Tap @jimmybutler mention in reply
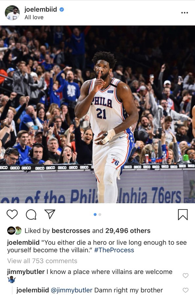This screenshot has width=195, height=296. click(x=72, y=290)
